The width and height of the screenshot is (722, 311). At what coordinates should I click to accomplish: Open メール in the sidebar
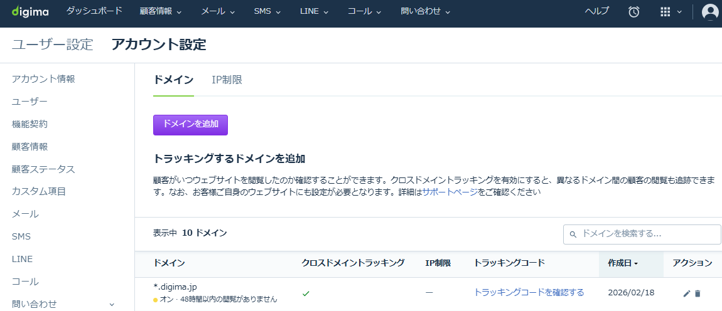tap(25, 214)
